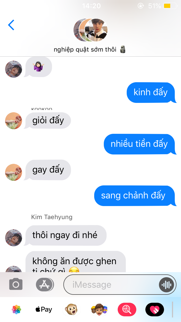Tap the "gay đấy" message bubble
Viewport: 181px width, 322px height.
(x=48, y=170)
